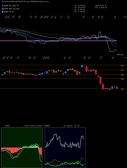Click the 263 price level label
This screenshot has width=127, height=168.
122,75
